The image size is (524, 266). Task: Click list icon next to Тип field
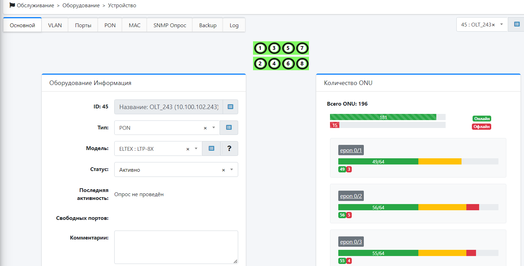(x=229, y=128)
